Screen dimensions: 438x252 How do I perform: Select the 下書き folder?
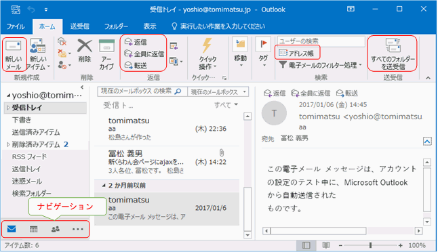(22, 120)
